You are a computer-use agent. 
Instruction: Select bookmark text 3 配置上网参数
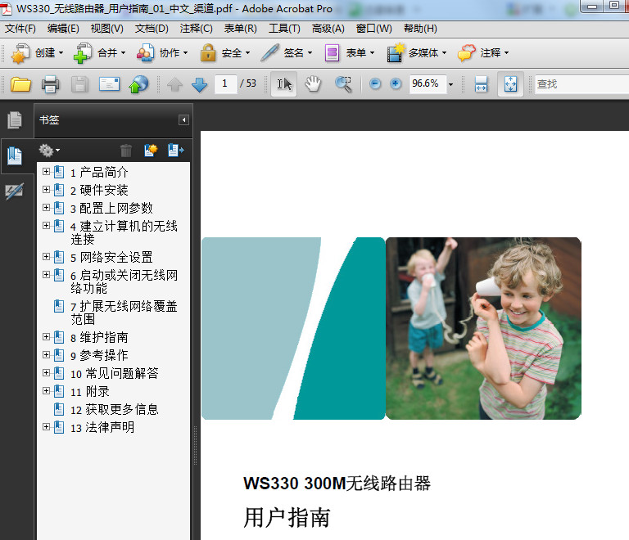tap(111, 208)
